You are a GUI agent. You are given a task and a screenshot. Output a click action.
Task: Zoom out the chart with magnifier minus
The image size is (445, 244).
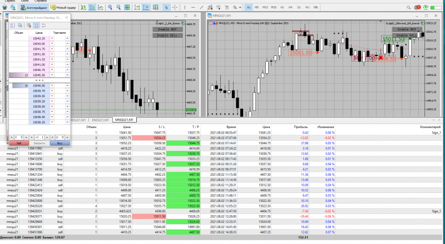pyautogui.click(x=118, y=7)
